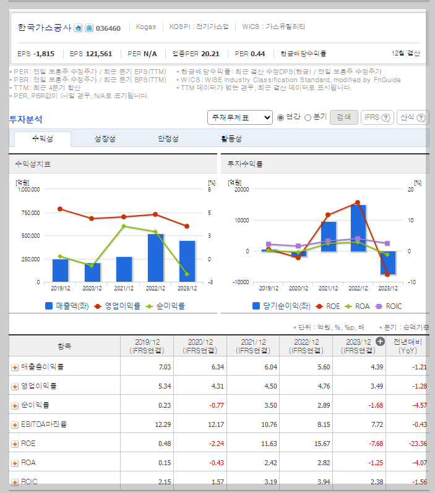435x493 pixels.
Task: Click the BPS value 121,561
Action: tap(99, 54)
